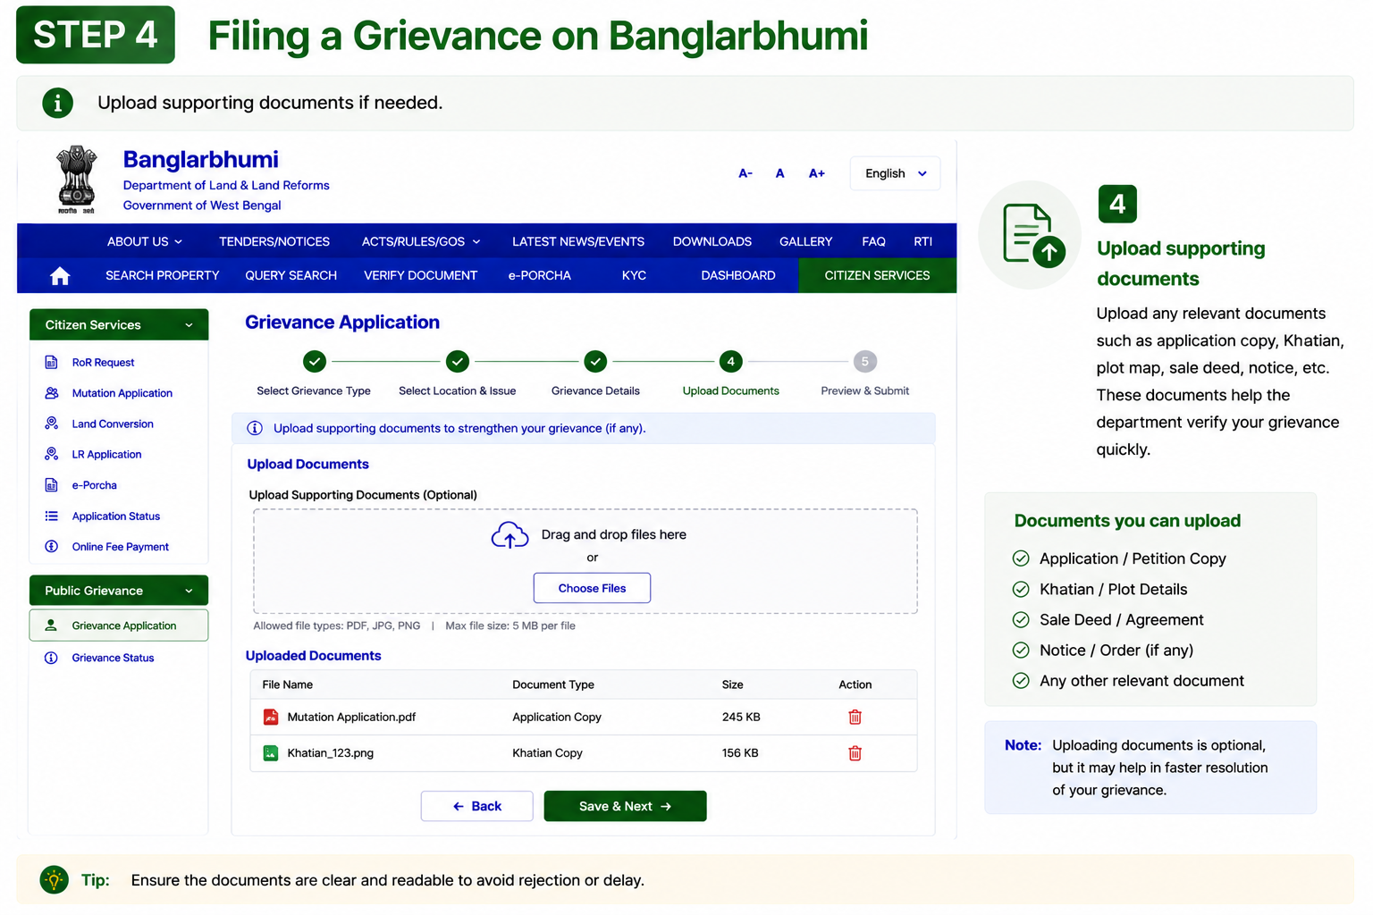Click the Document Type column header

[x=553, y=684]
